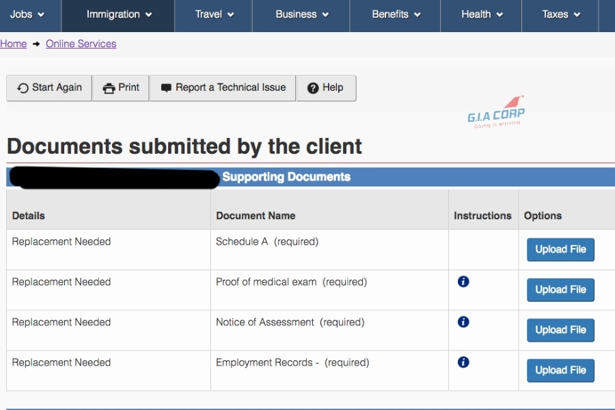Click 'Replacement Needed' in the Proof of medical exam row
Image resolution: width=615 pixels, height=410 pixels.
[61, 282]
